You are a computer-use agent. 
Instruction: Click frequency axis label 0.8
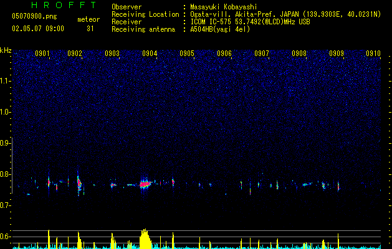(x=6, y=174)
